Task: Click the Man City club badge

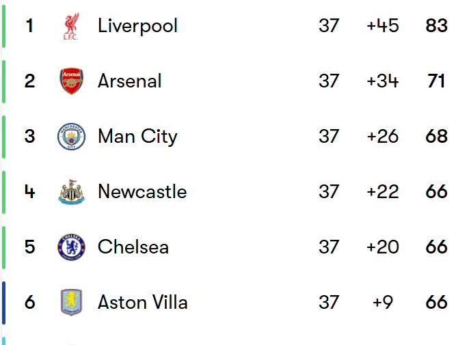Action: [72, 137]
